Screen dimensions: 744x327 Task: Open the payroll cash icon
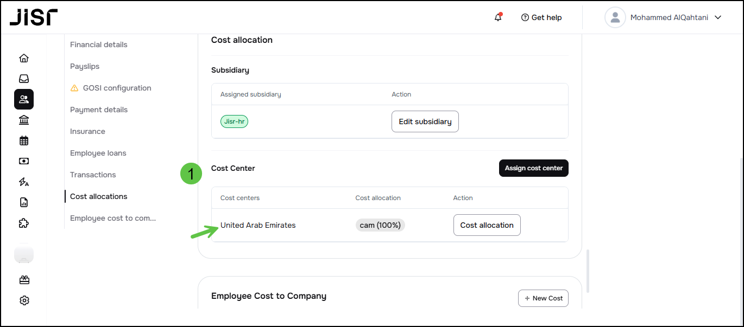[24, 161]
